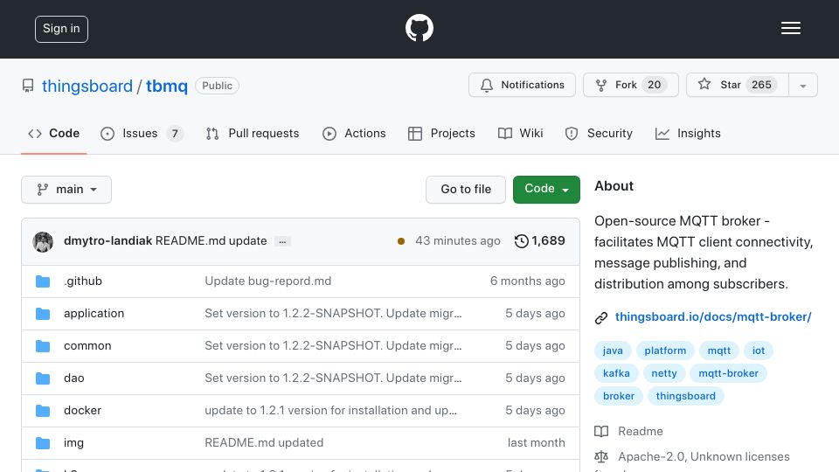839x472 pixels.
Task: Open the .github folder
Action: tap(83, 281)
